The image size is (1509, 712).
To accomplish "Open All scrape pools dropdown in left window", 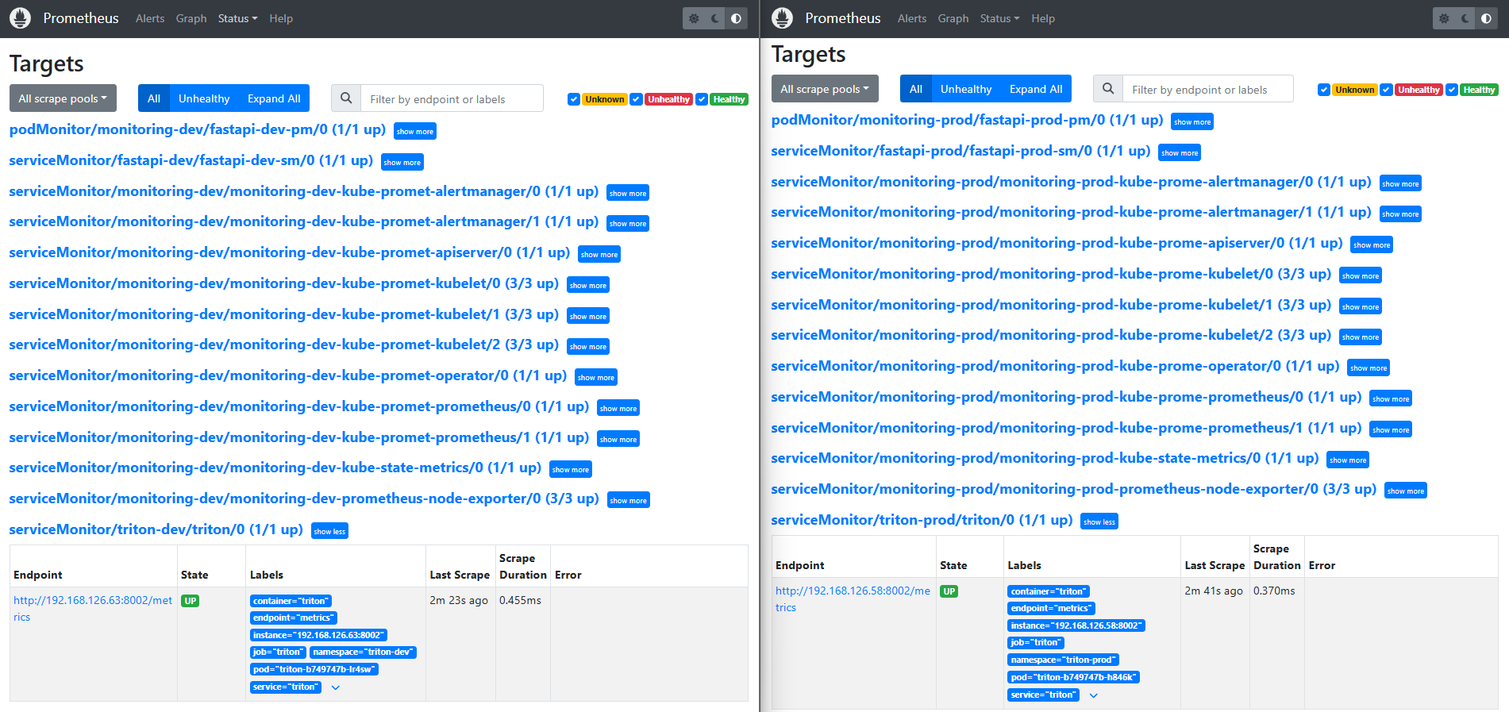I will pyautogui.click(x=63, y=98).
